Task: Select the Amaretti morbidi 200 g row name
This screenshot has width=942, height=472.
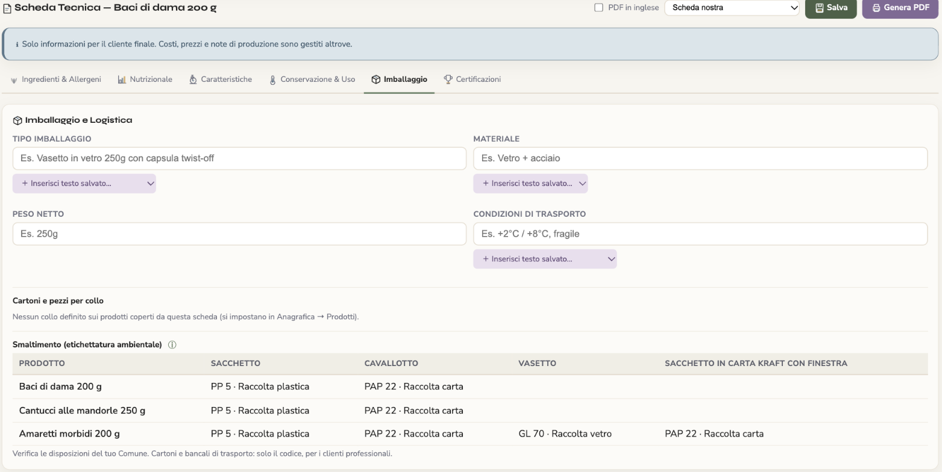Action: [x=69, y=433]
